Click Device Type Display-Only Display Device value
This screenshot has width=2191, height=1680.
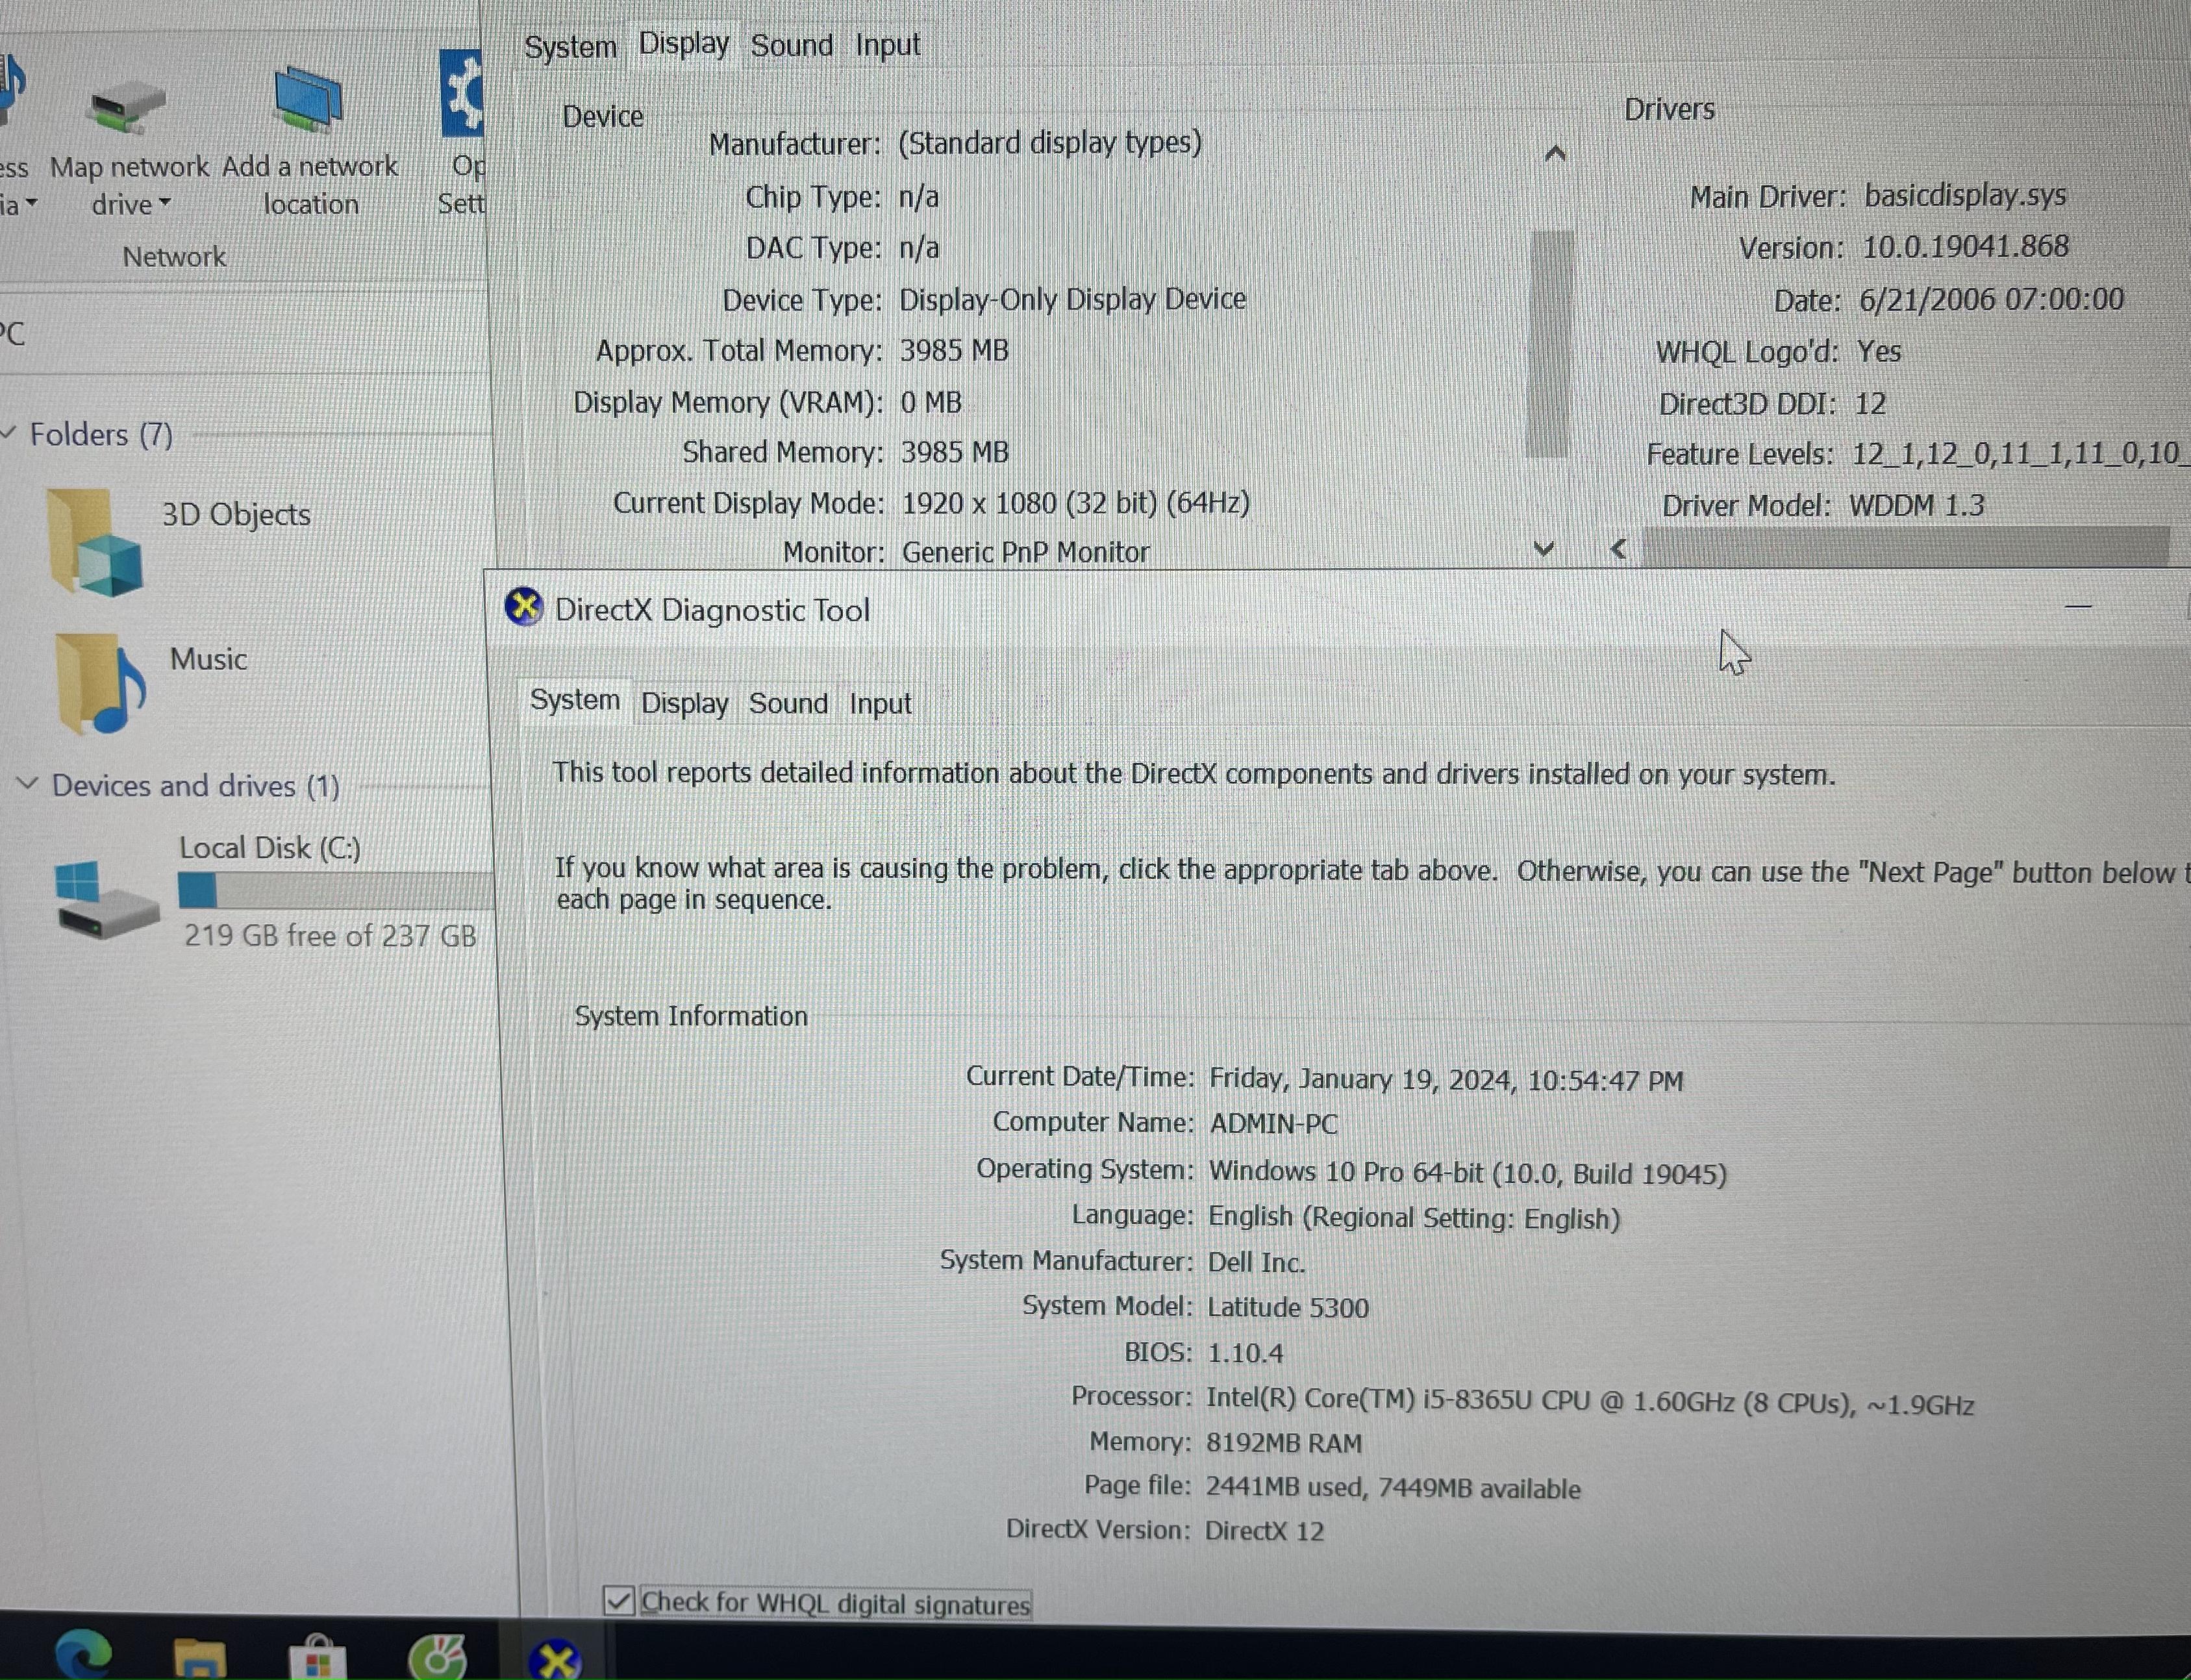(x=1073, y=299)
